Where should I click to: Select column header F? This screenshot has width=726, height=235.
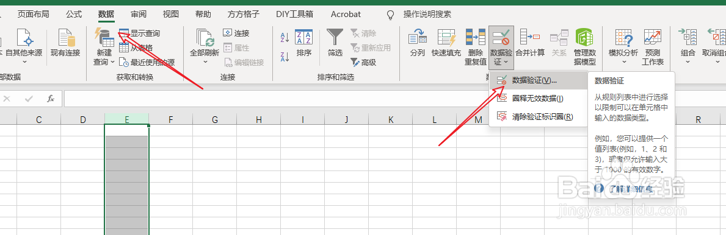click(x=171, y=119)
